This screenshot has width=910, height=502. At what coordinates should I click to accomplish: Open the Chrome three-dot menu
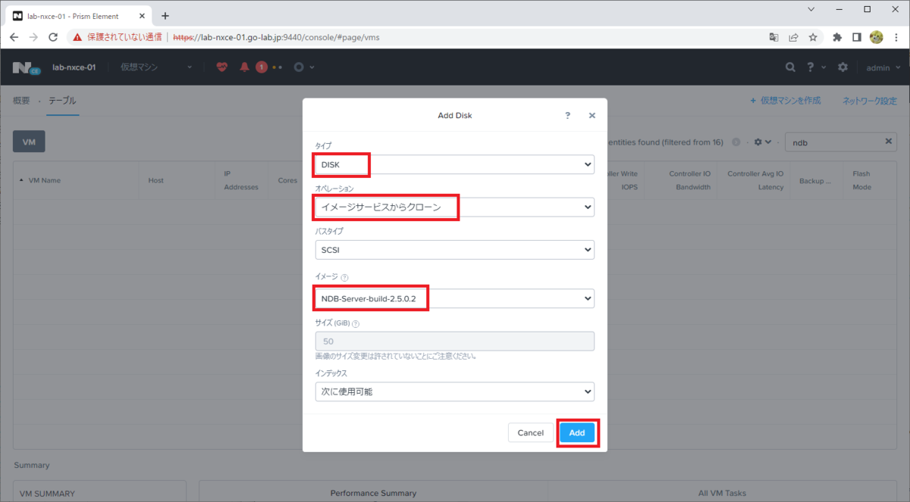(896, 36)
